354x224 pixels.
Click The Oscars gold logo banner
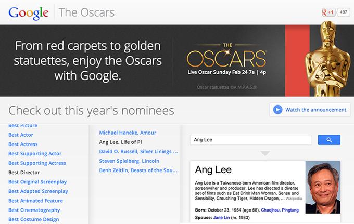(x=225, y=57)
